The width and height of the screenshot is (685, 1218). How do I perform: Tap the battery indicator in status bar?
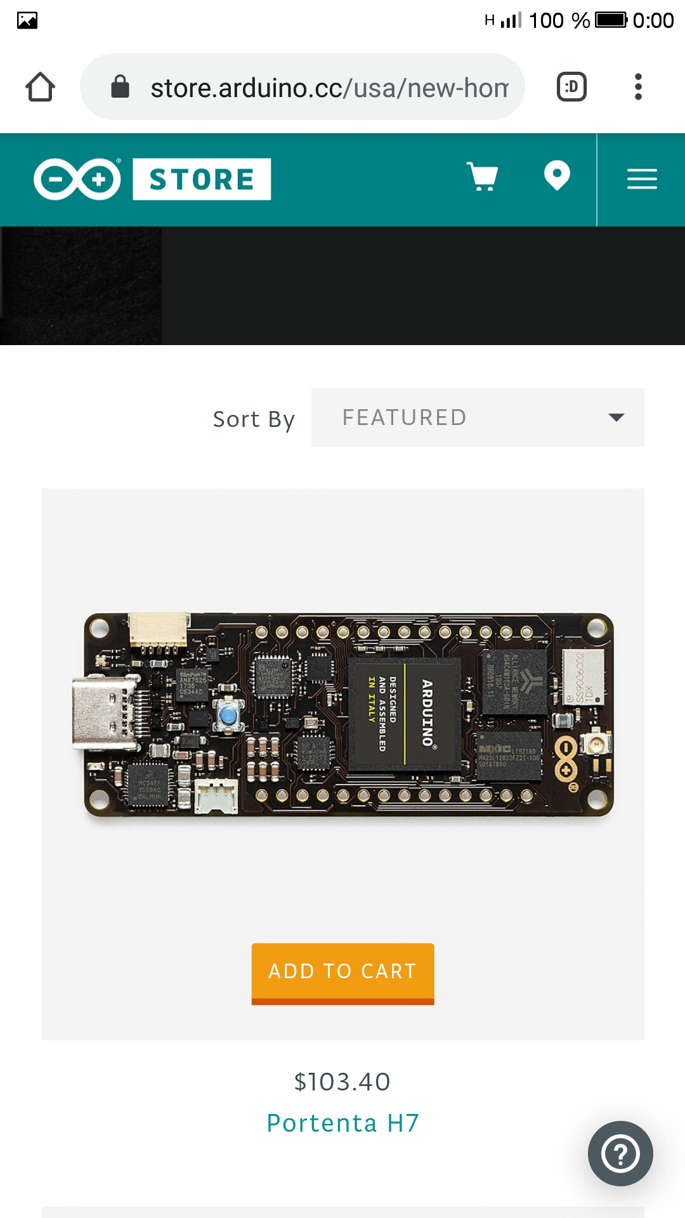(611, 20)
